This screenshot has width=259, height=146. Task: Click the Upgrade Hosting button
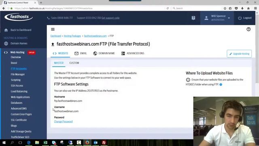coord(239,54)
